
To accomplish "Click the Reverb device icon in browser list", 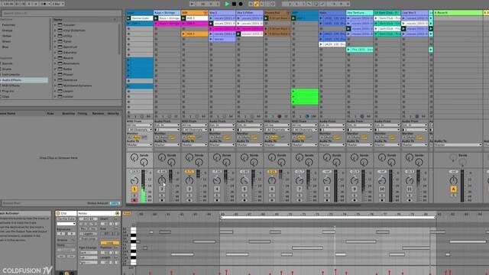I will tap(60, 58).
